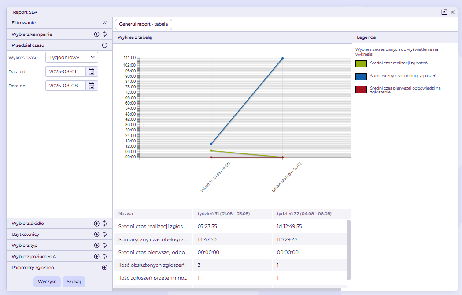Refresh the Wybierz typ filter
The image size is (462, 295).
point(104,246)
